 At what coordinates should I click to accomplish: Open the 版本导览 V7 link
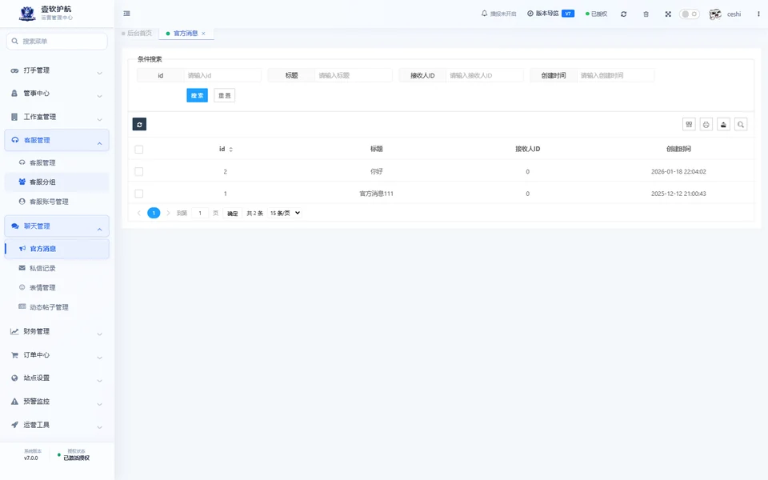tap(551, 14)
